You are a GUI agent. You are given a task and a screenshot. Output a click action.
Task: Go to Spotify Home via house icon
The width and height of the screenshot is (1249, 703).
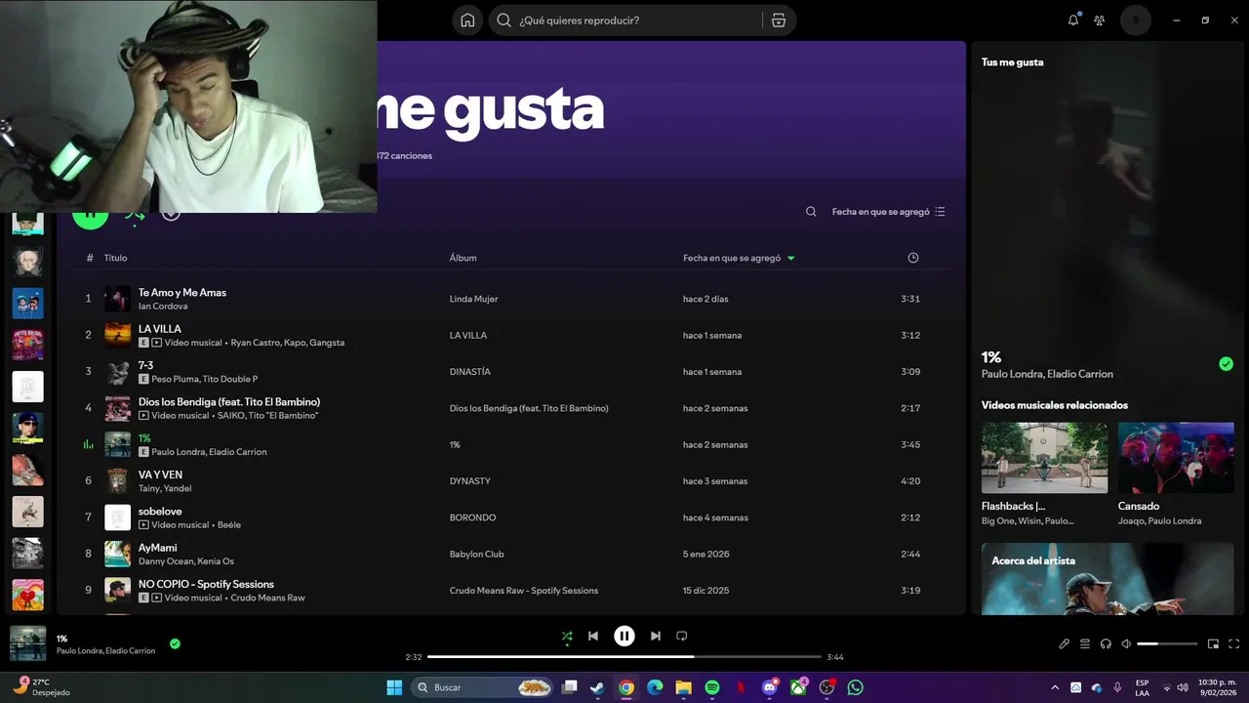(x=467, y=21)
